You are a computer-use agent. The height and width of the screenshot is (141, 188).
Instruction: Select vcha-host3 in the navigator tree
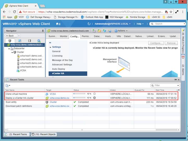point(30,63)
